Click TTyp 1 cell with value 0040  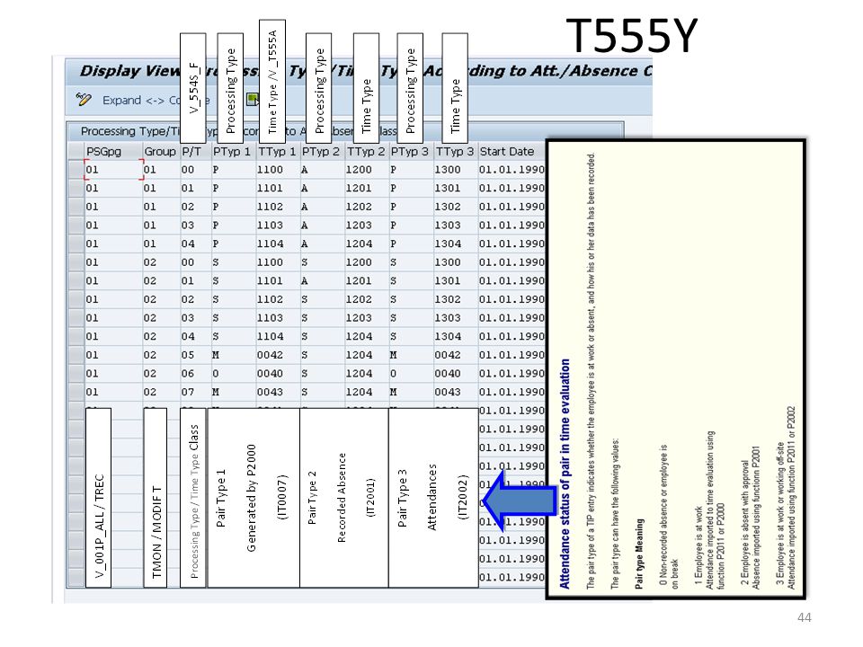point(278,374)
